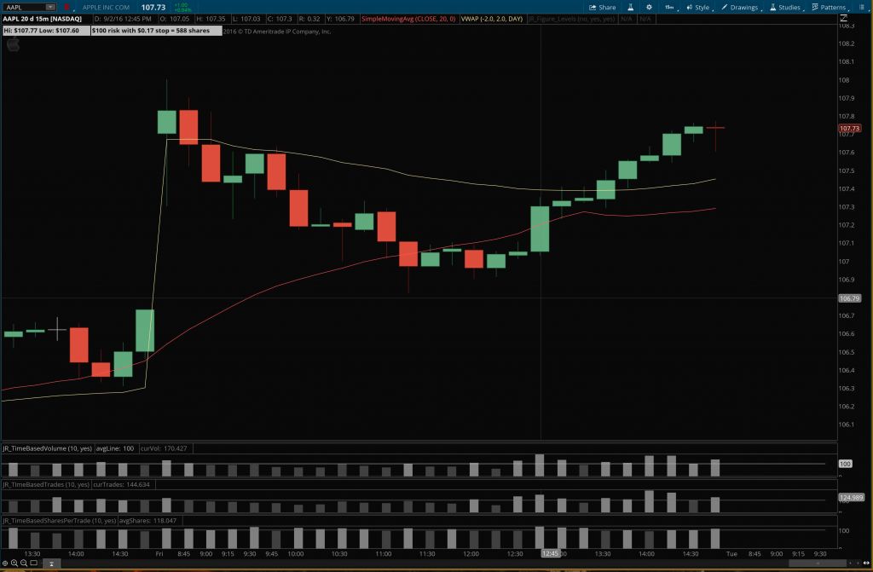Open the Style menu
The width and height of the screenshot is (873, 572).
click(x=698, y=7)
